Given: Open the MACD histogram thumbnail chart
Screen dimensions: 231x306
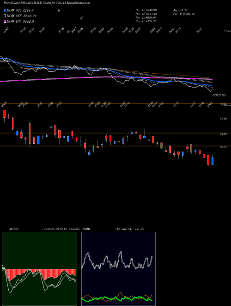Looking at the screenshot, I should click(x=39, y=269).
